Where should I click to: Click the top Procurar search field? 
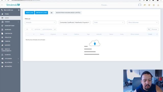pos(104,5)
